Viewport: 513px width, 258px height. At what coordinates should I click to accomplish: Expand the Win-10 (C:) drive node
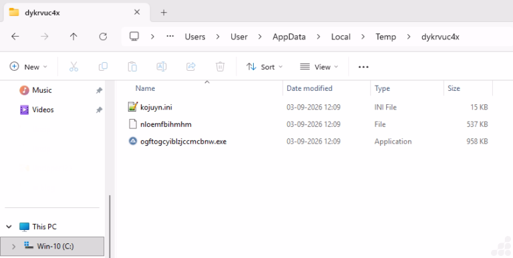13,247
